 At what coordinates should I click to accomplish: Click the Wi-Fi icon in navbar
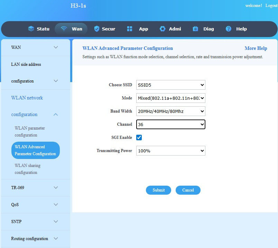tap(64, 29)
